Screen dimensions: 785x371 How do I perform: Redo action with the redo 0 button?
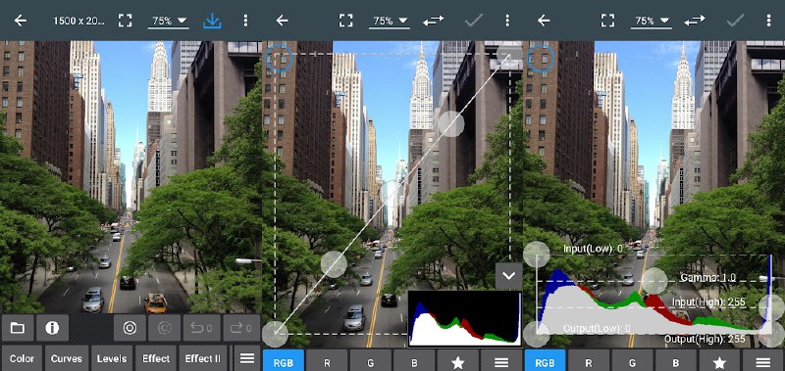coord(241,328)
